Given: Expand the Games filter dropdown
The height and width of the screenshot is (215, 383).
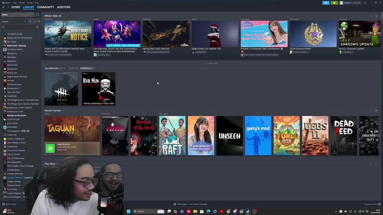Looking at the screenshot, I should click(x=14, y=21).
